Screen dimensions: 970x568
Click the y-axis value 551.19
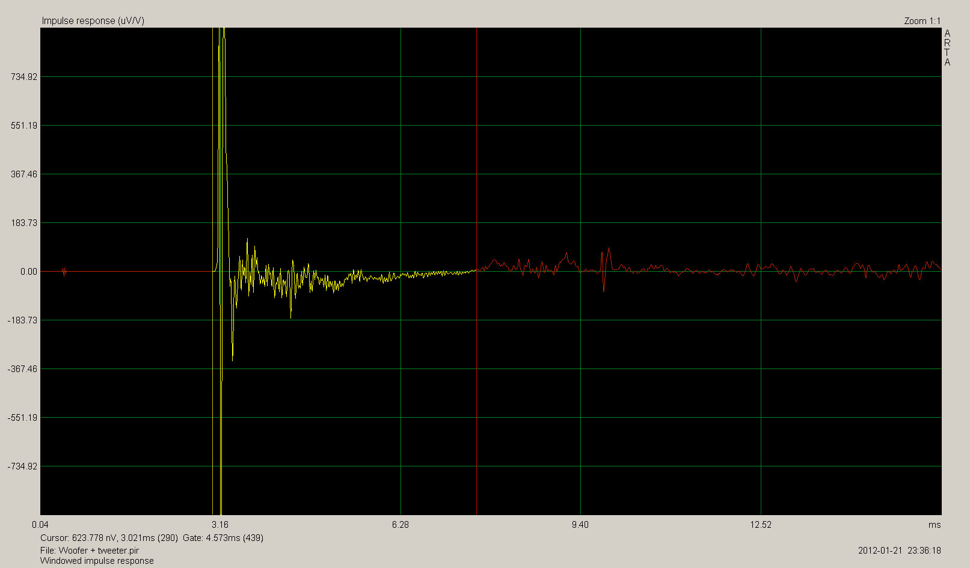tap(24, 126)
